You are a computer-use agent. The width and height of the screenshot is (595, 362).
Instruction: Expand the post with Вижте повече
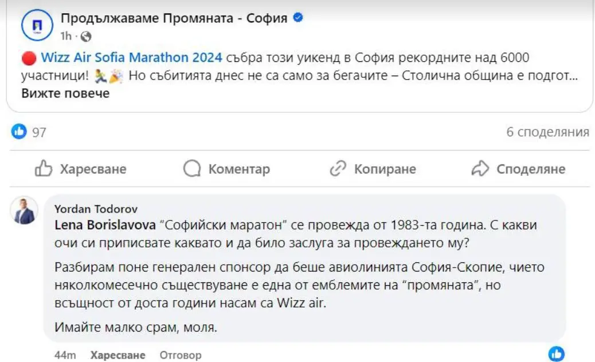coord(65,93)
